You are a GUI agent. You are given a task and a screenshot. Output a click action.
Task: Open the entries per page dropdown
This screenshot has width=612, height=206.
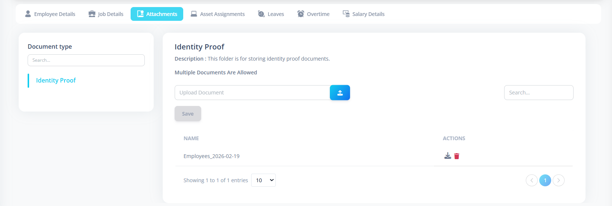pyautogui.click(x=263, y=180)
